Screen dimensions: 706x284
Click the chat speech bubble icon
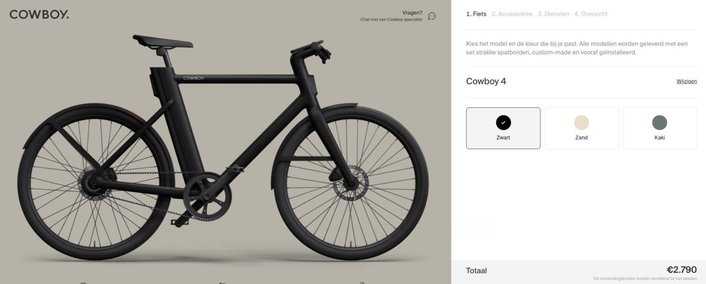(x=431, y=15)
